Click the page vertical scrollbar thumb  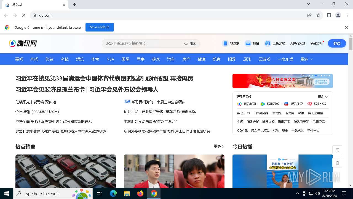[351, 44]
